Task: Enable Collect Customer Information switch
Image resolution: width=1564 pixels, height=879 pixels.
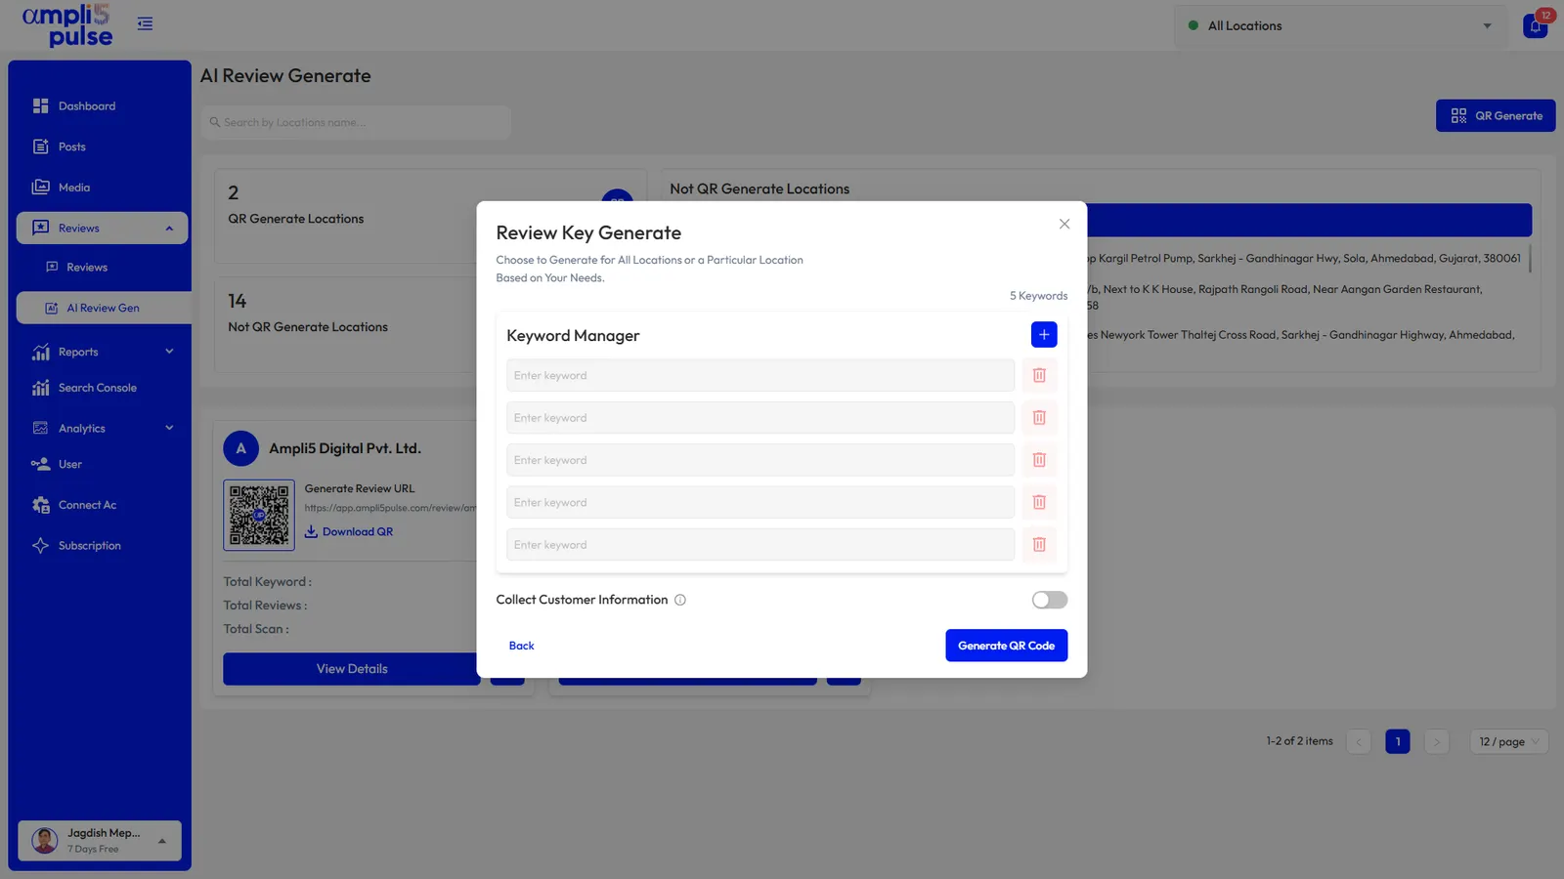Action: (x=1050, y=600)
